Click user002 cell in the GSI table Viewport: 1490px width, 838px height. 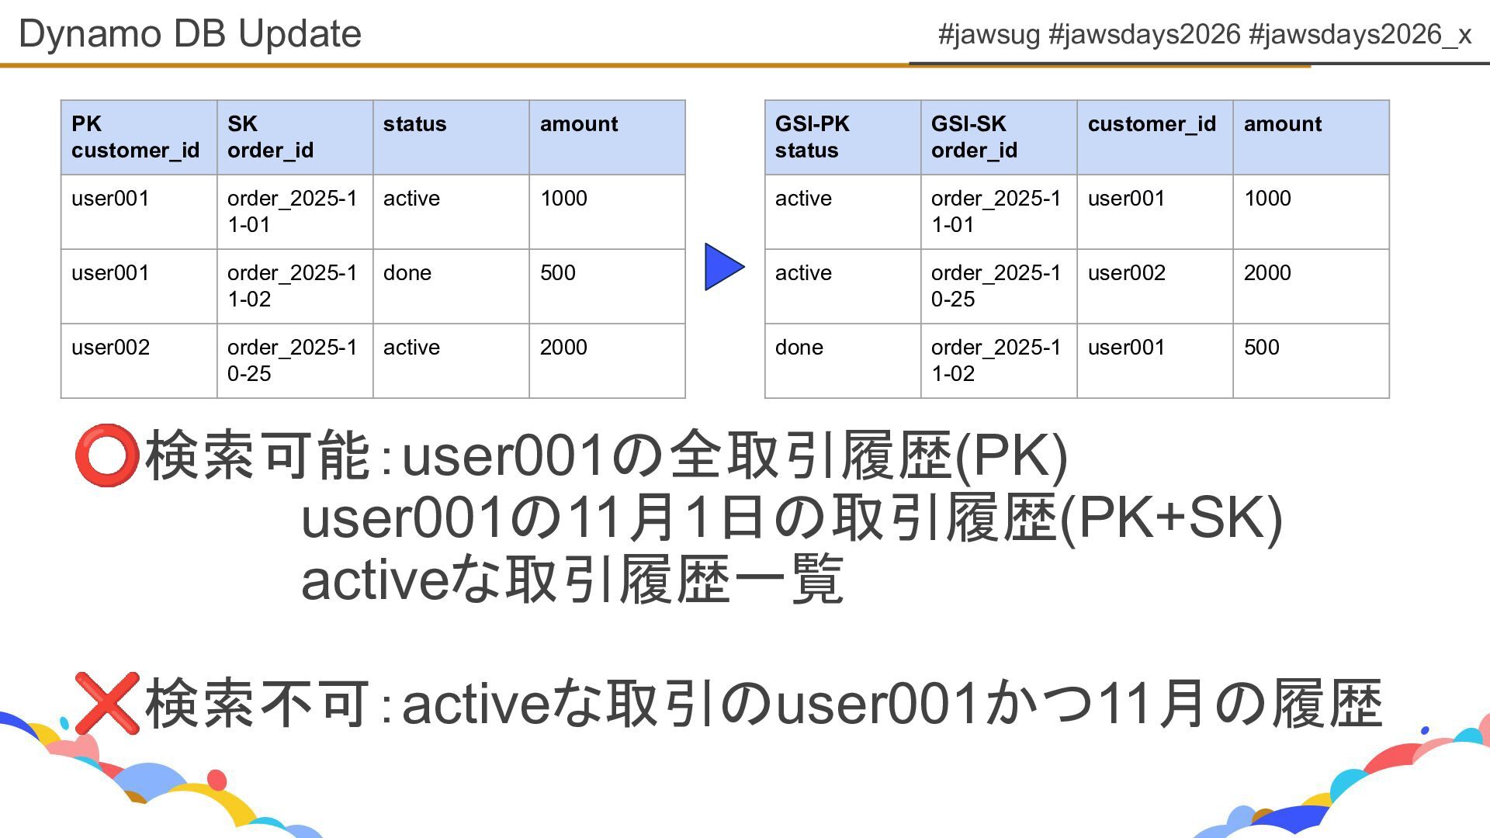(x=1154, y=286)
